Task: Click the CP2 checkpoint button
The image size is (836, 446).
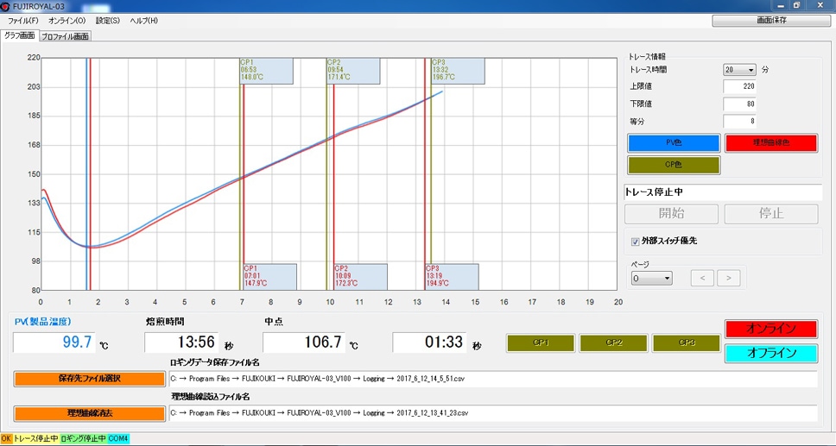Action: click(x=614, y=343)
